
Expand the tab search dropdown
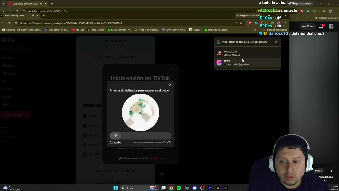(3, 4)
